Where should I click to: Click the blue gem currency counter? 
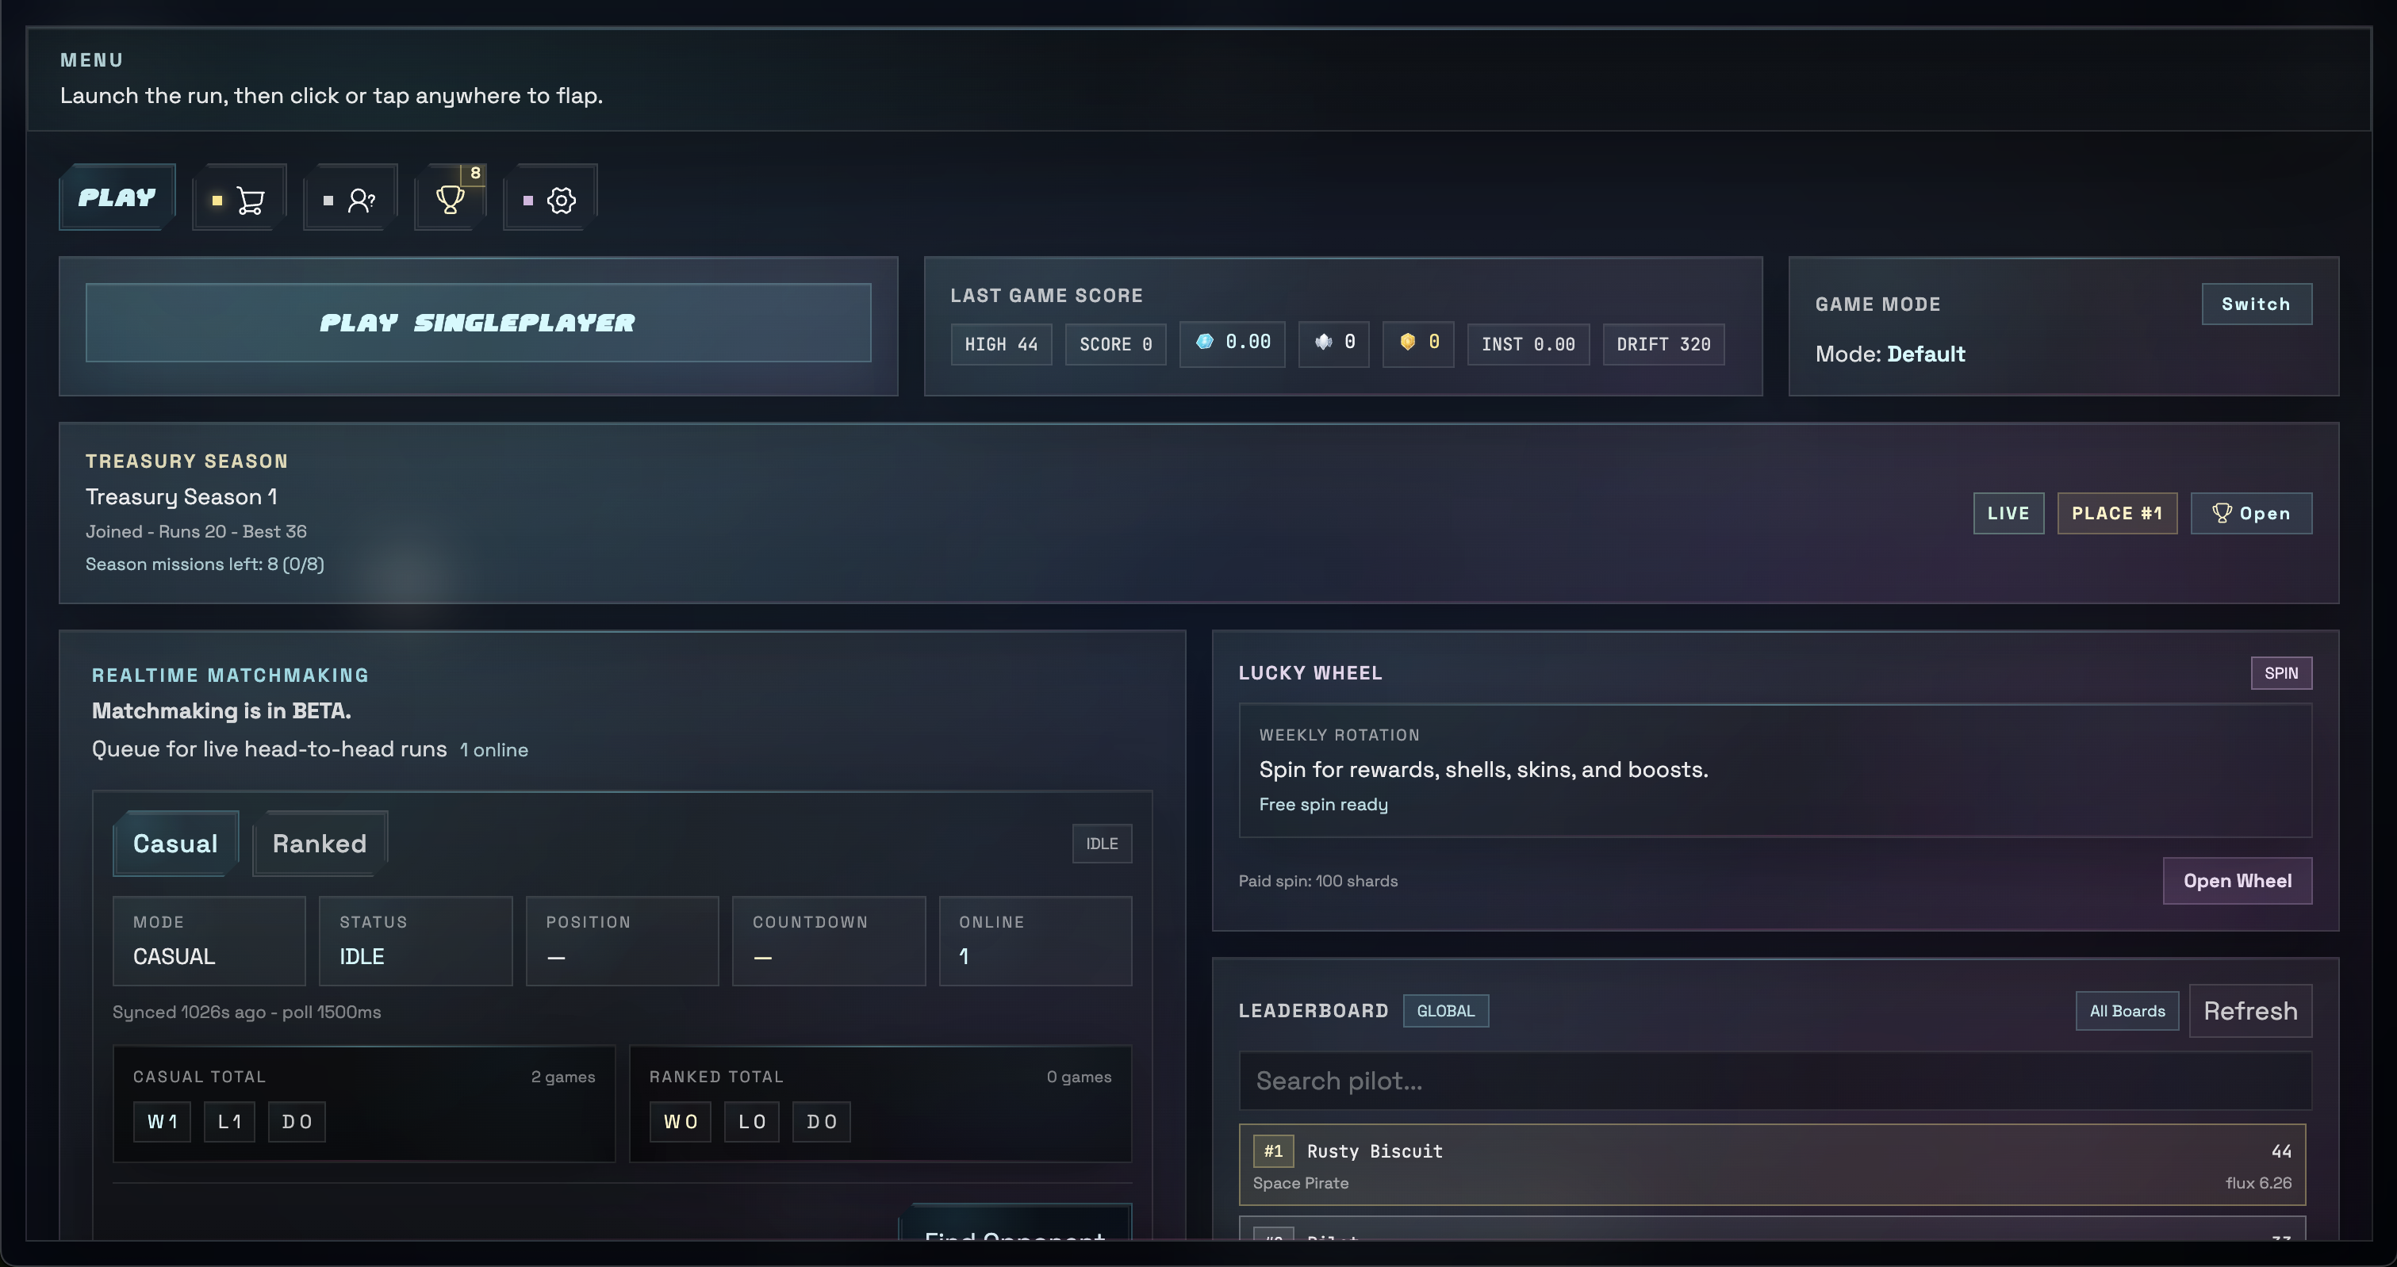point(1232,343)
